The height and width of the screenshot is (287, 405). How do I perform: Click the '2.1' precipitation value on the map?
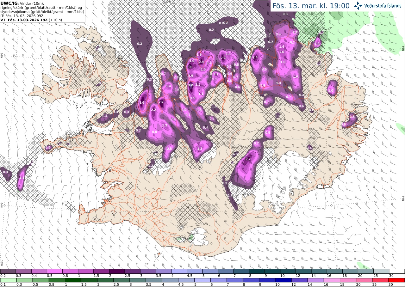[198, 85]
